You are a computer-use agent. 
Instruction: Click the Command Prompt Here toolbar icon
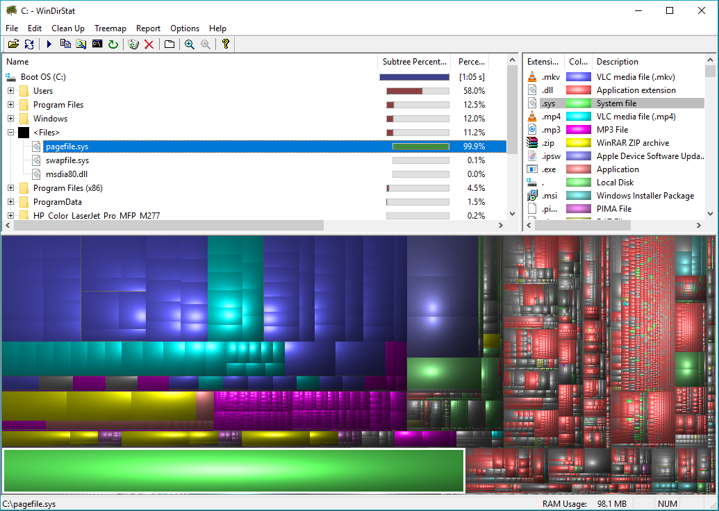[x=97, y=44]
